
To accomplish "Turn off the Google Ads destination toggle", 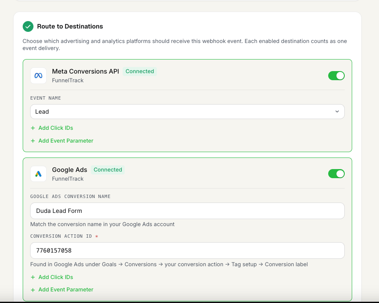I will pos(336,174).
